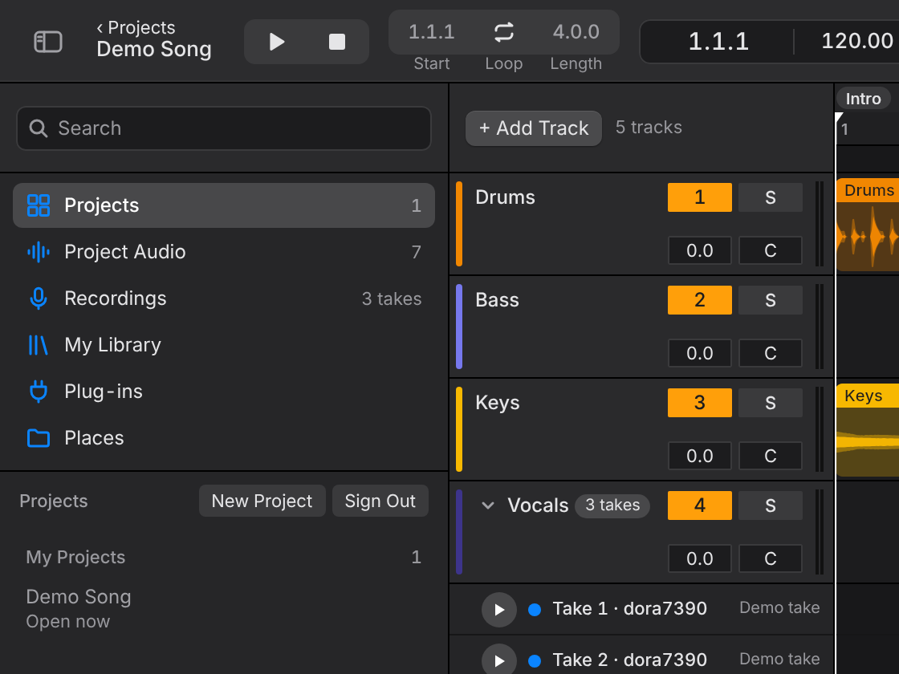Viewport: 899px width, 674px height.
Task: Click the Add Track button
Action: pyautogui.click(x=533, y=128)
